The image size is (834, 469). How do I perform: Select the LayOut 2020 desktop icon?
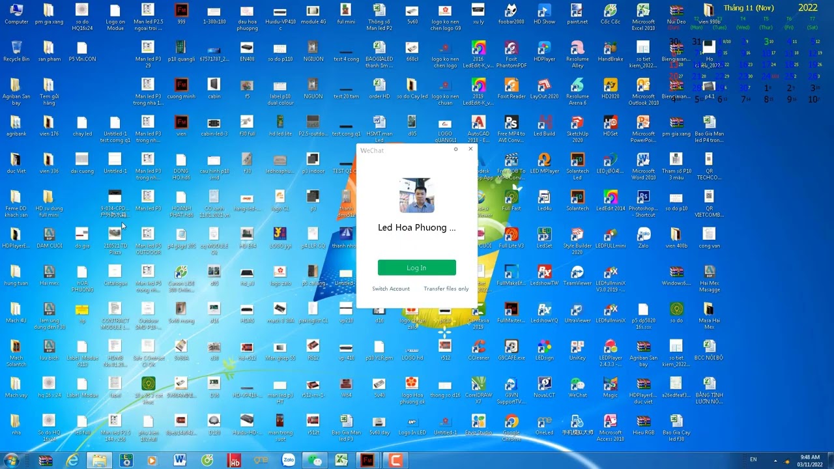coord(544,89)
